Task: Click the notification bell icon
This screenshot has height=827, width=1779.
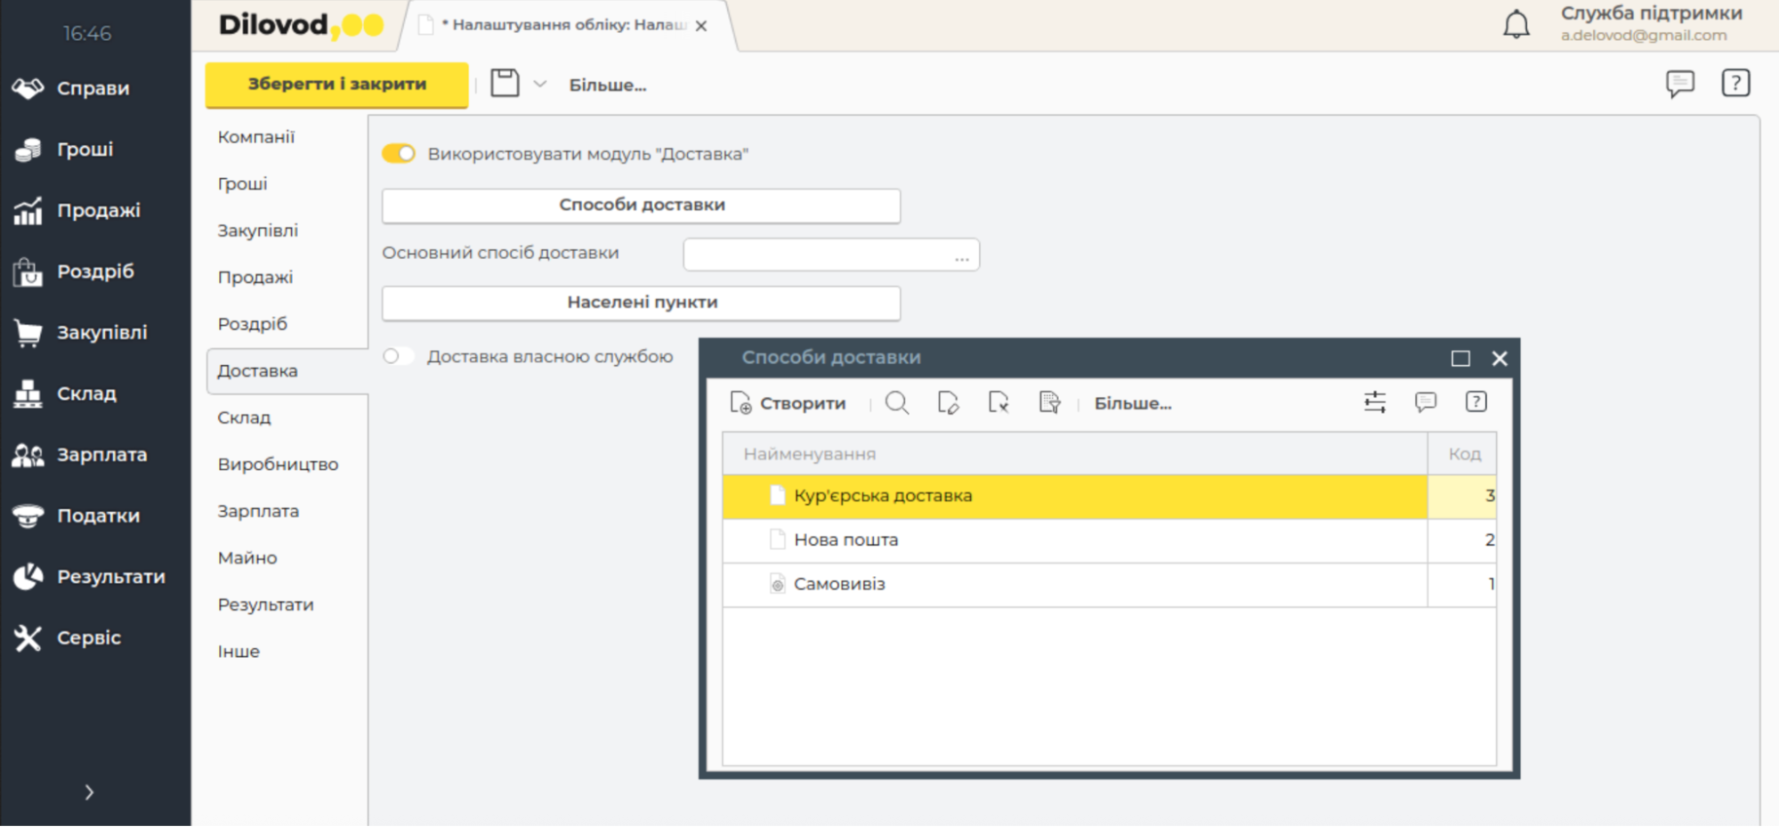Action: (1516, 24)
